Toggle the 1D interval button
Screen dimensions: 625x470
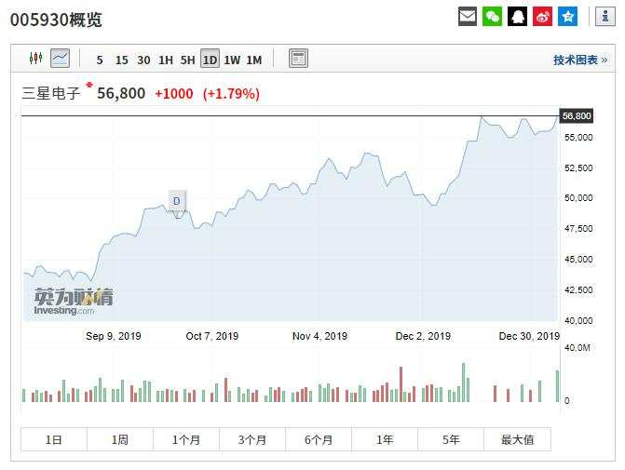pyautogui.click(x=210, y=60)
